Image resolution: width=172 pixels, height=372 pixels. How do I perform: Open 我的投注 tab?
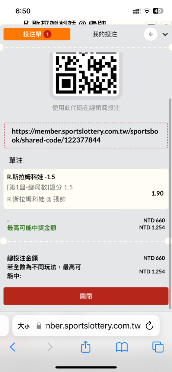105,34
